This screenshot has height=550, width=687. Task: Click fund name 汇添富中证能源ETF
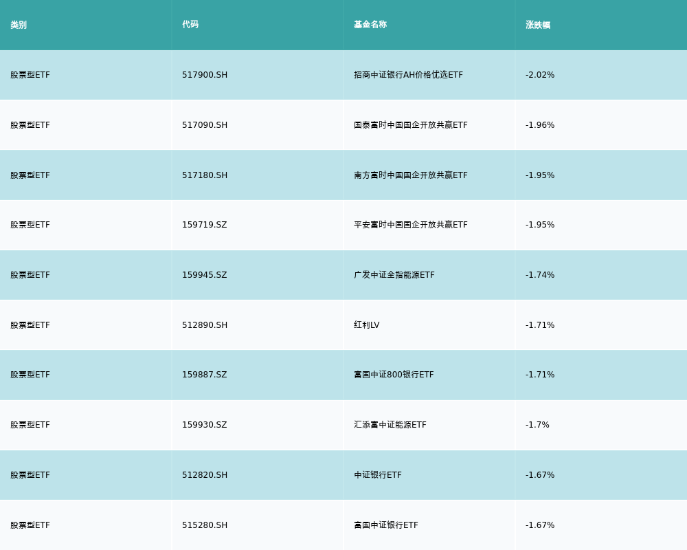(390, 425)
